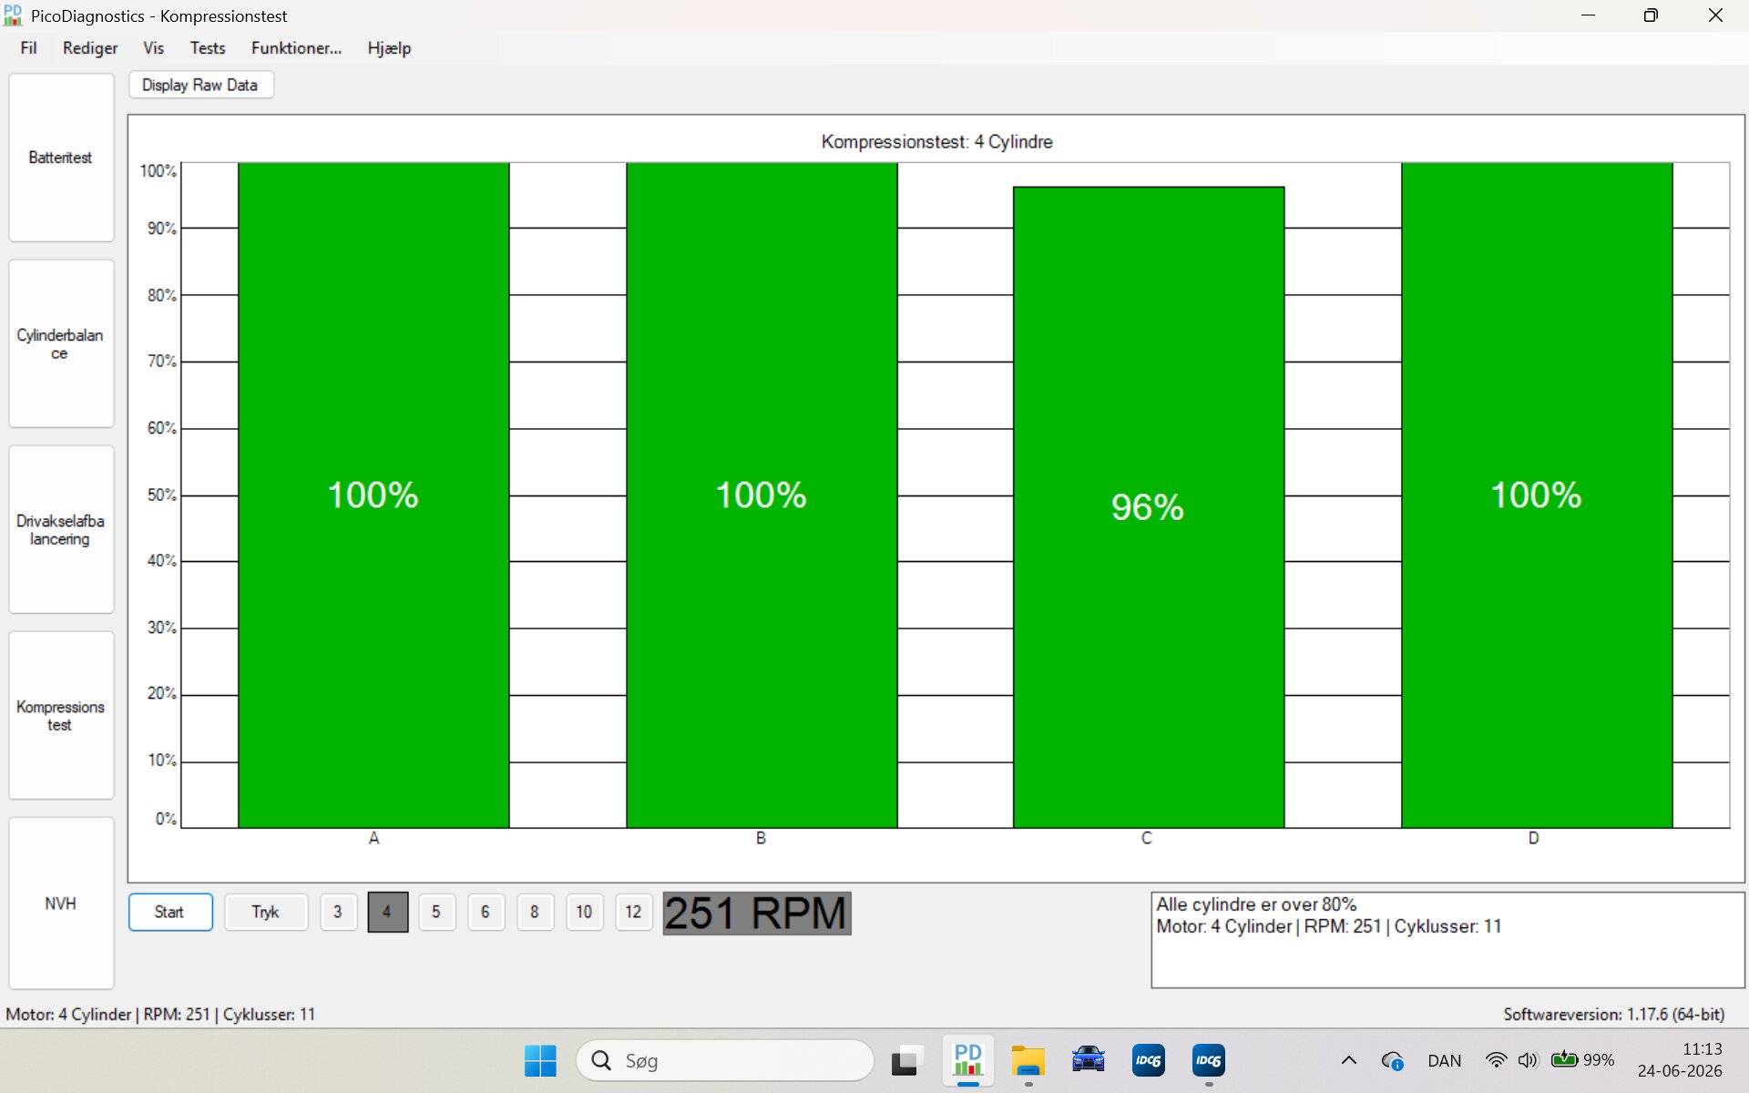
Task: Open File Explorer from taskbar
Action: (1028, 1061)
